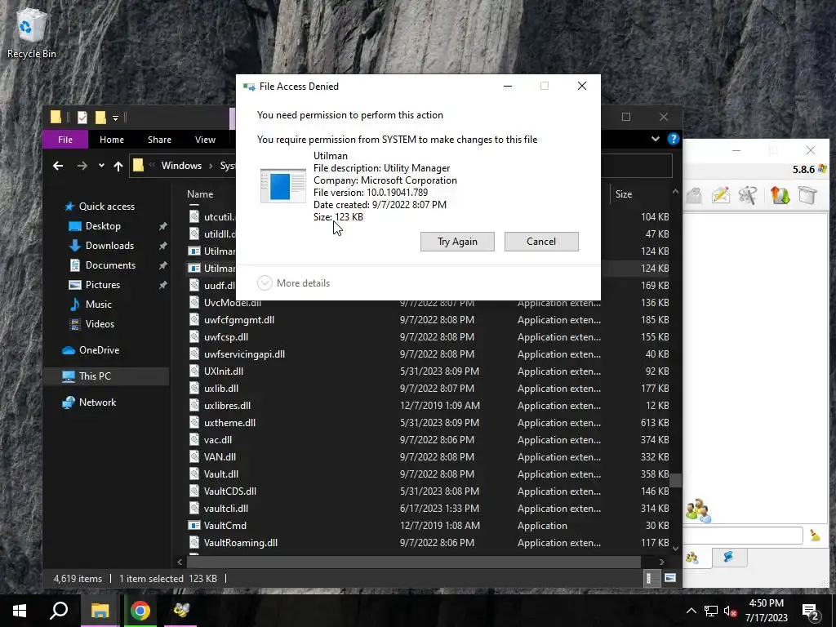Click the New folder quick access toolbar icon
This screenshot has width=836, height=627.
pos(100,118)
